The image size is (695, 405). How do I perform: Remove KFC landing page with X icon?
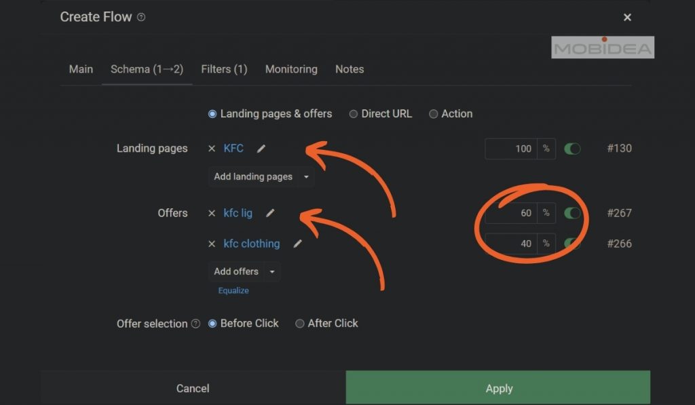(x=212, y=149)
